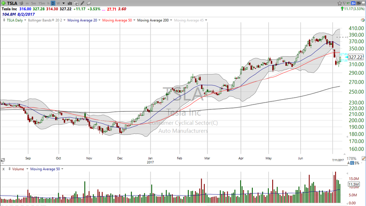Click the 178% scale zoom value
Screen dimensions: 366x206
352,158
